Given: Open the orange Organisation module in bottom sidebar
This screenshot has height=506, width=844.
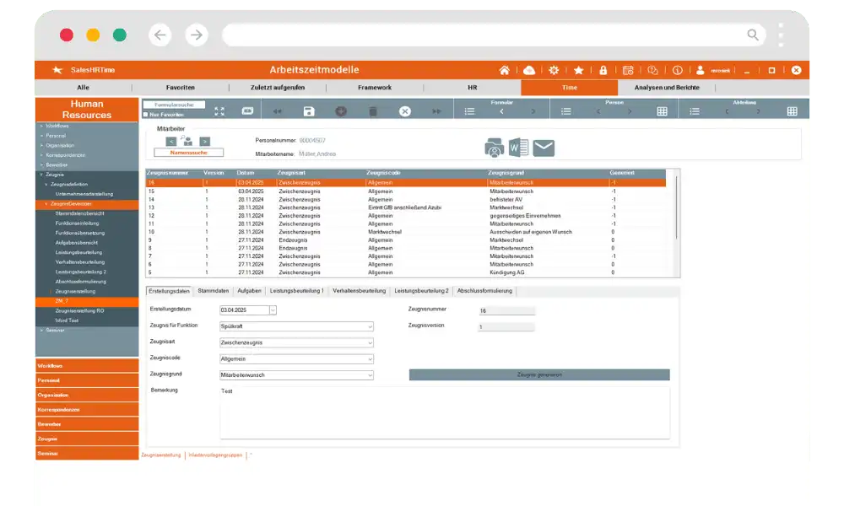Looking at the screenshot, I should (x=87, y=396).
